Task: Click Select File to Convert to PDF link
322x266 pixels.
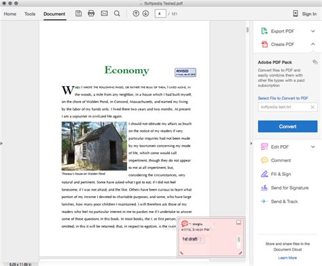Action: pos(283,98)
